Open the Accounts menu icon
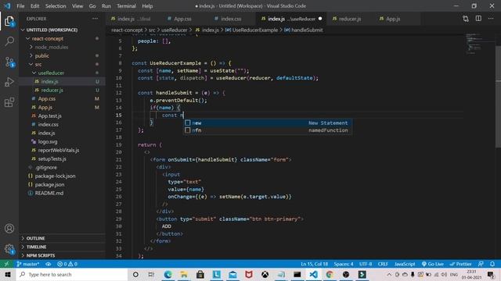 (9, 229)
